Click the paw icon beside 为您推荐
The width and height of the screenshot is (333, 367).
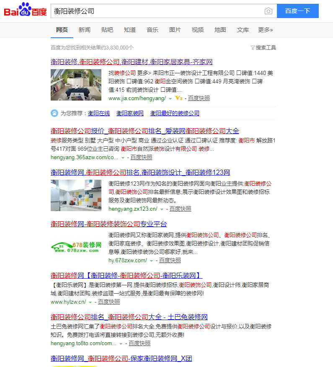54,113
